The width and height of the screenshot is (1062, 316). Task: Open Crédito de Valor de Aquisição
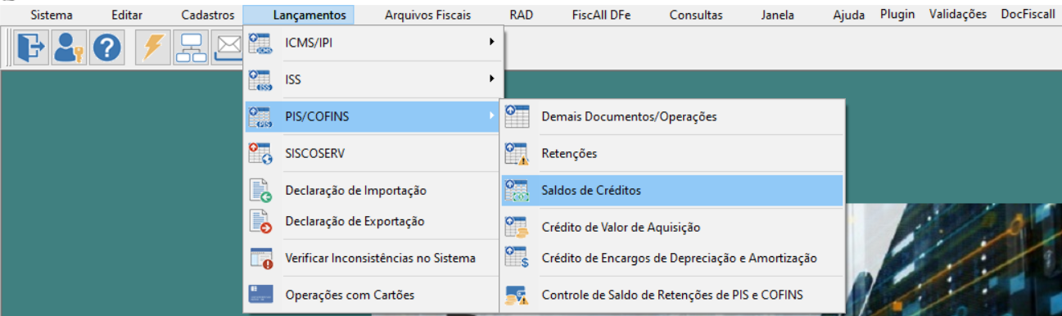[672, 227]
